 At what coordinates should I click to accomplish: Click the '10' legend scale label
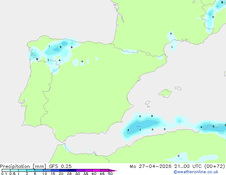[45, 174]
